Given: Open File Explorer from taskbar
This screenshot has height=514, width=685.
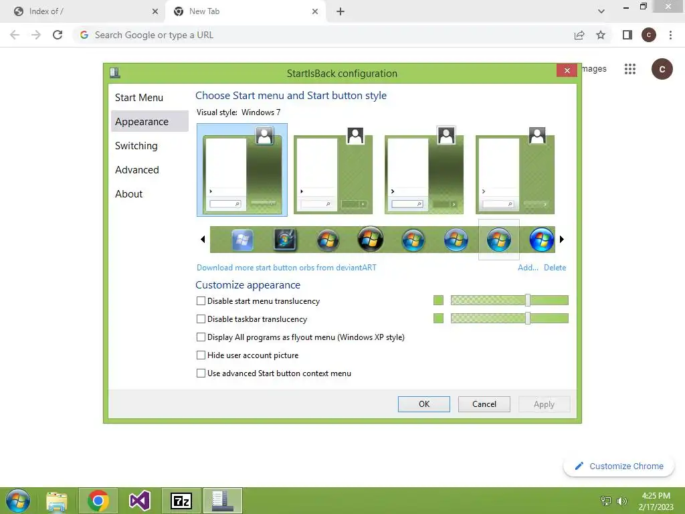Looking at the screenshot, I should tap(57, 501).
